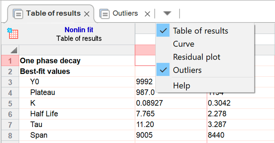
Task: Select row 8 header for Span
Action: click(x=10, y=135)
